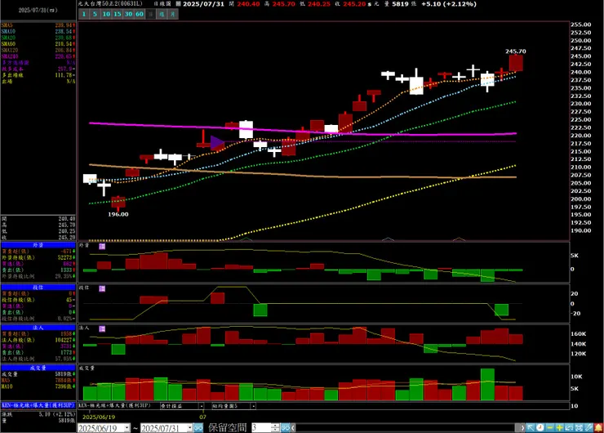Select the 30-minute timeframe button
The height and width of the screenshot is (433, 604).
tap(128, 14)
